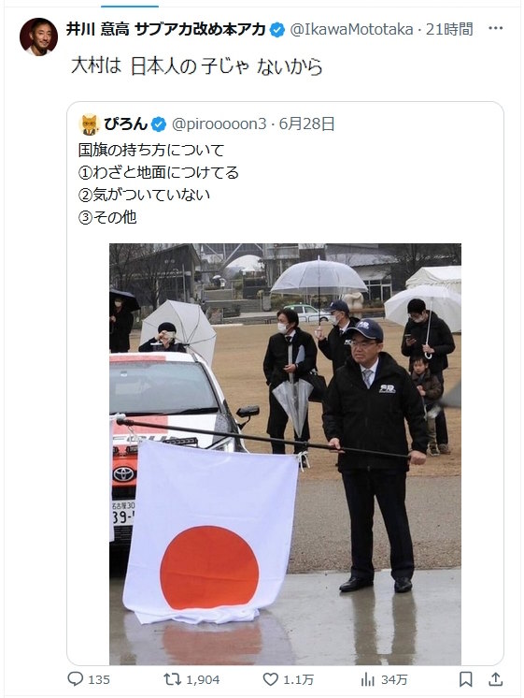
Task: Enlarge the quoted photo of the Japanese flag
Action: pos(285,454)
